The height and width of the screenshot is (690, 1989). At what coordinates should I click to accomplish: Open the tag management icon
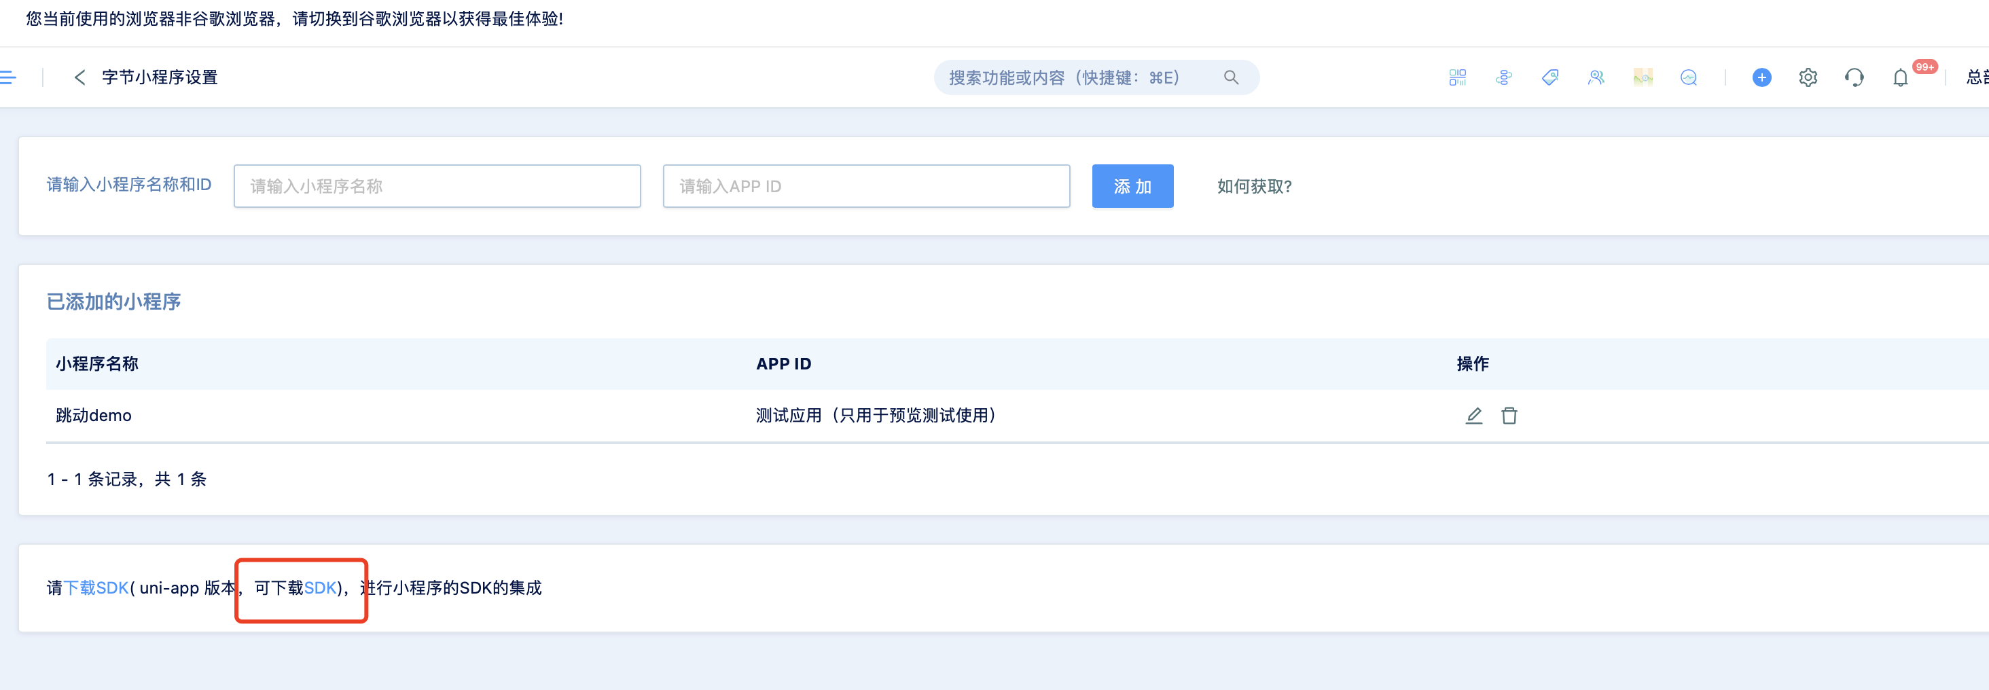coord(1549,77)
